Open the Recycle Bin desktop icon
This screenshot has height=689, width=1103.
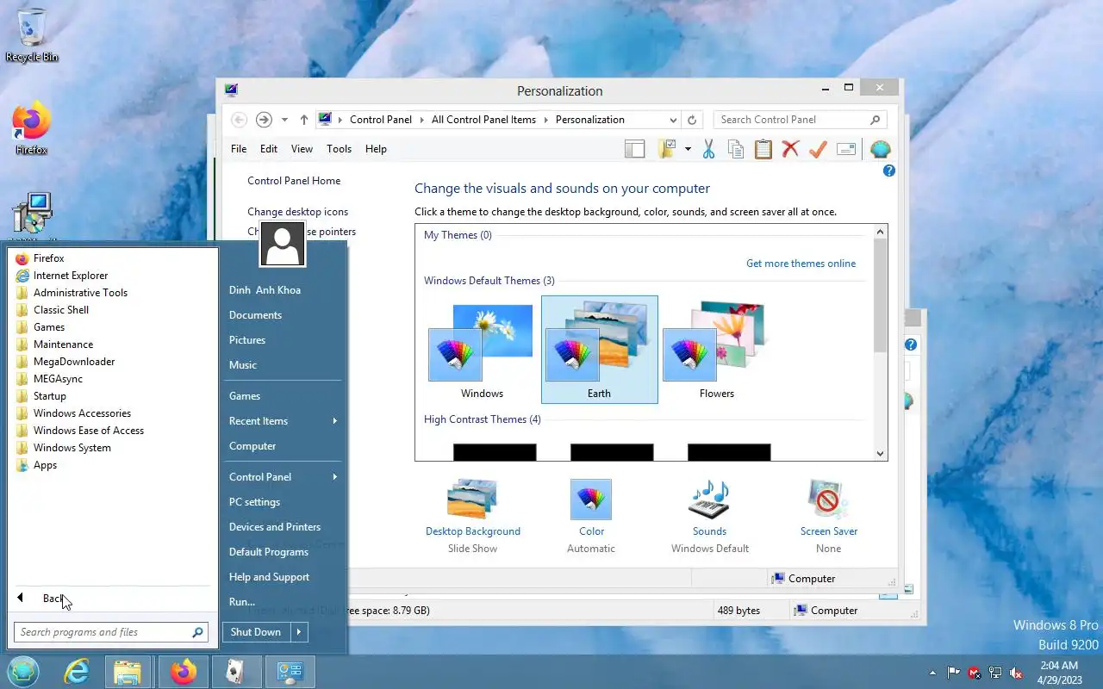click(32, 35)
